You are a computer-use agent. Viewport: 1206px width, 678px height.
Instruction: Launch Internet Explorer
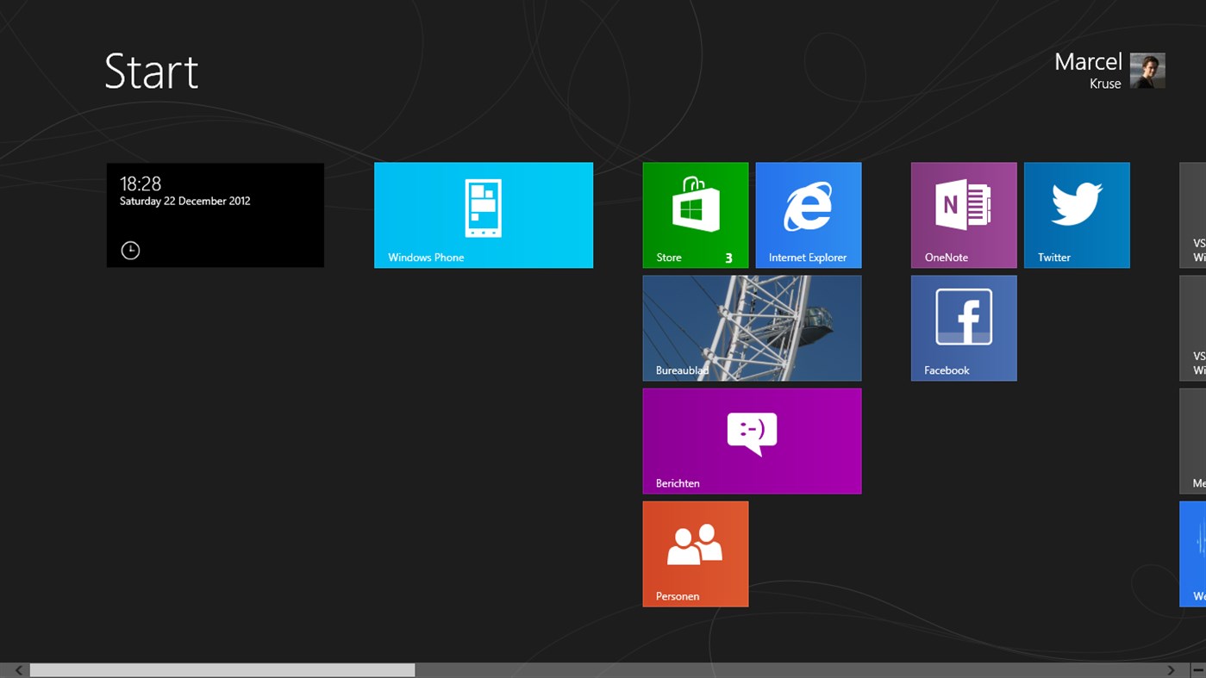[808, 215]
